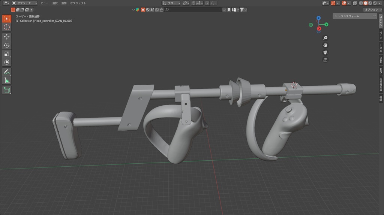Image resolution: width=384 pixels, height=215 pixels.
Task: Toggle proportional editing button
Action: 207,3
